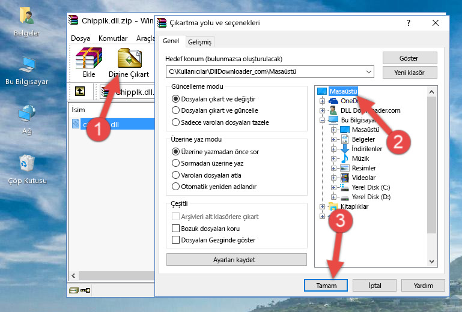The width and height of the screenshot is (462, 312).
Task: Open Belgeler desktop shortcut
Action: 27,22
